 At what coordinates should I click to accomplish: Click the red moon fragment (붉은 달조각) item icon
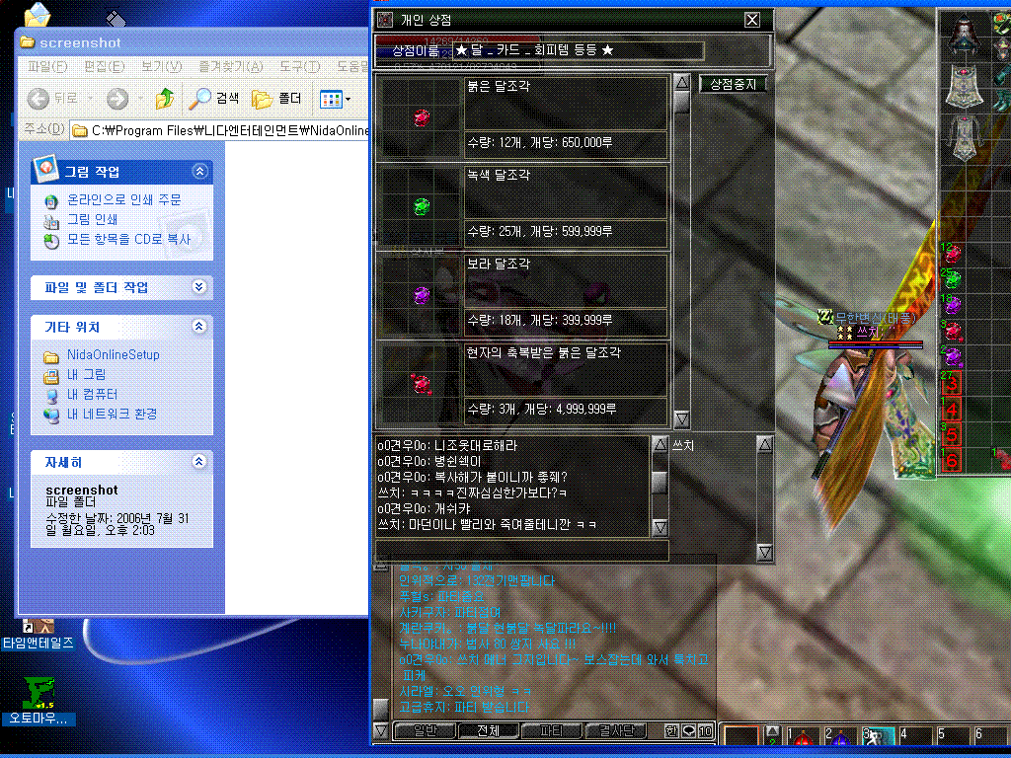422,117
